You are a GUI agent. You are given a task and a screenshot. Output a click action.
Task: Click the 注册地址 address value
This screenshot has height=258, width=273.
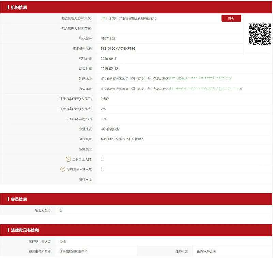click(166, 79)
